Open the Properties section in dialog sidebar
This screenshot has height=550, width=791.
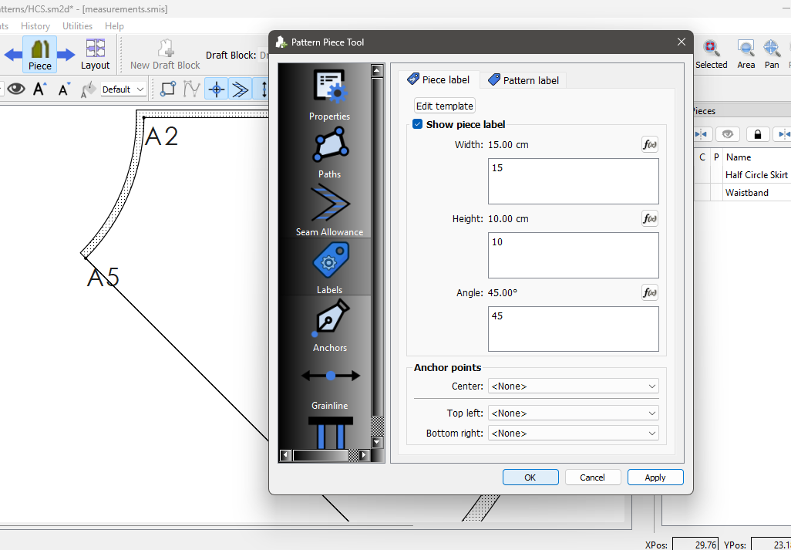click(329, 95)
